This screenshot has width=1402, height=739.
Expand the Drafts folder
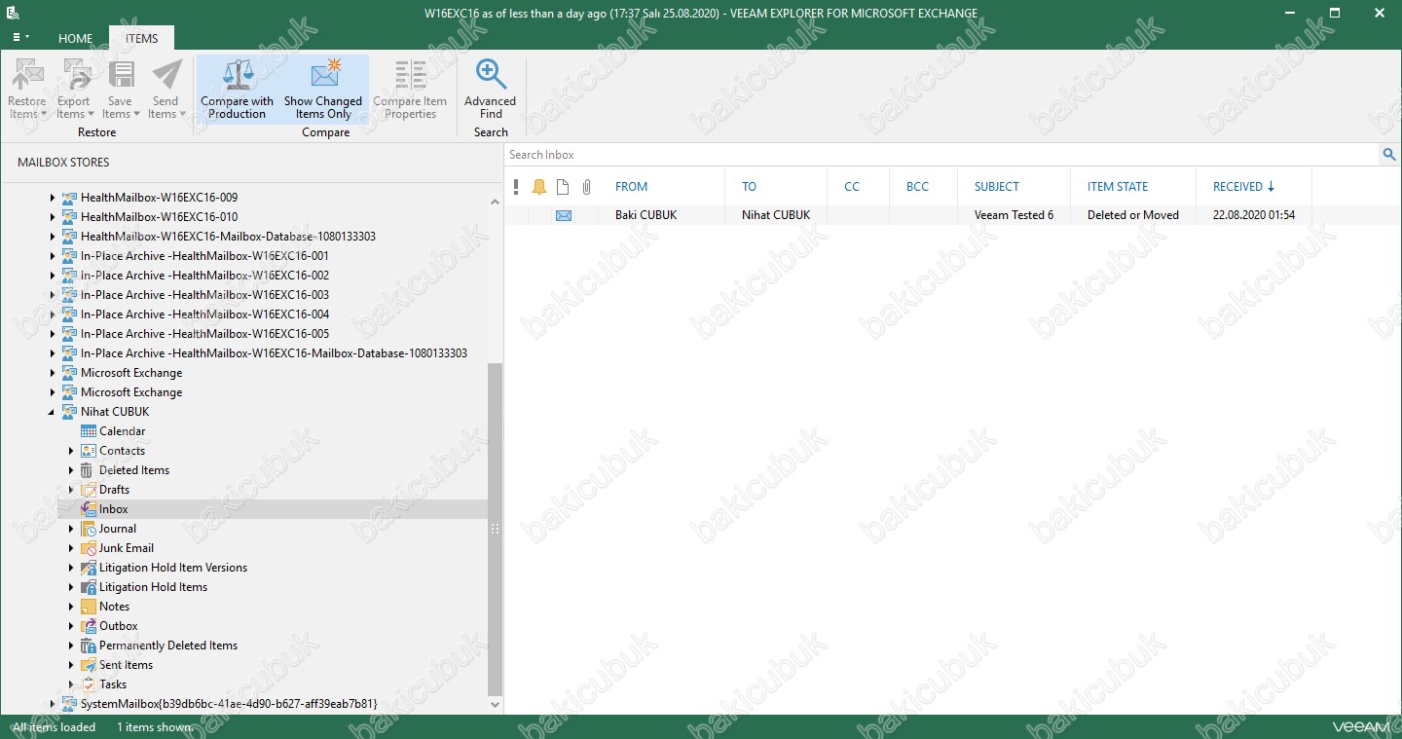71,490
